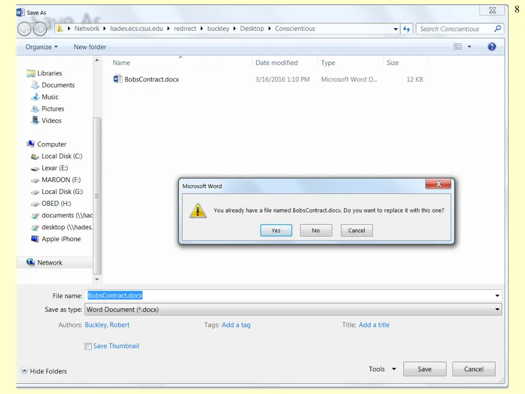This screenshot has height=394, width=525.
Task: Click the blue Help question mark icon
Action: pos(492,47)
